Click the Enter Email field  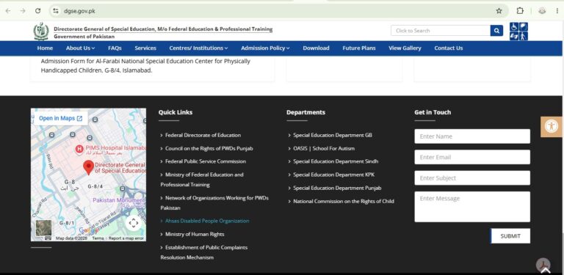[472, 157]
